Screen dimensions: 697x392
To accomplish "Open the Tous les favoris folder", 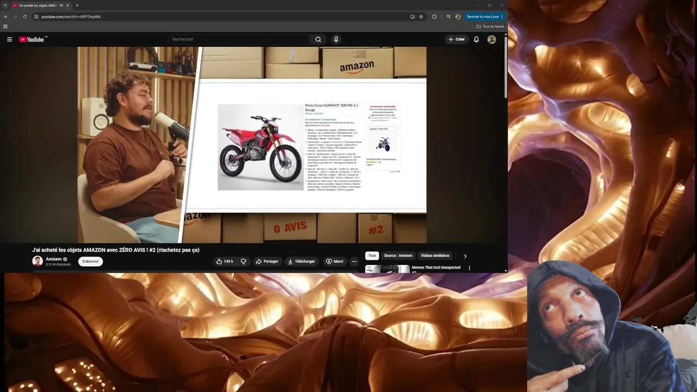I will (x=490, y=26).
